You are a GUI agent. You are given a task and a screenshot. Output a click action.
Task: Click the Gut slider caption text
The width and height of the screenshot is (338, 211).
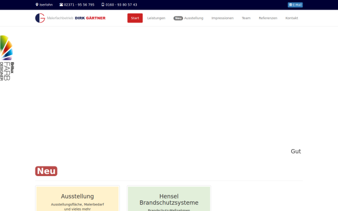[x=296, y=151]
